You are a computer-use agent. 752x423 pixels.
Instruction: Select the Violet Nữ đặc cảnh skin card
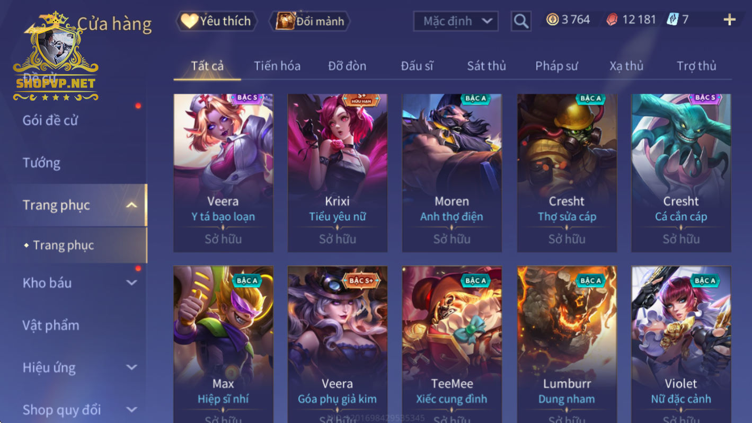click(681, 345)
